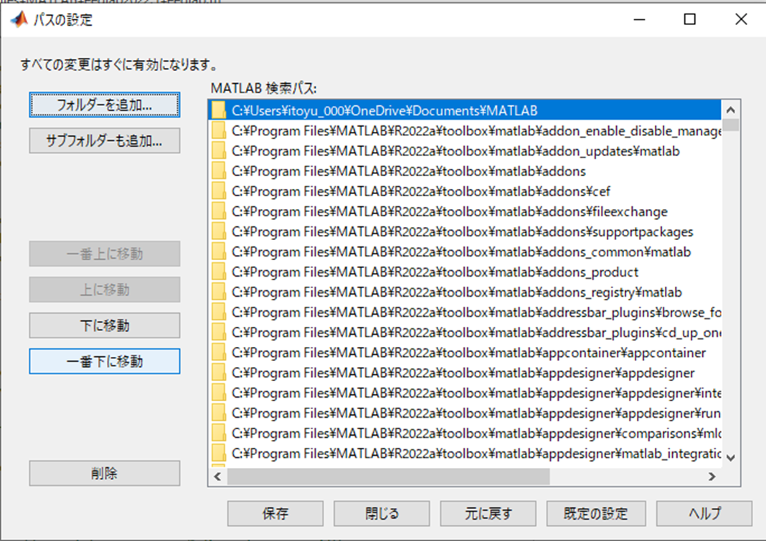This screenshot has width=766, height=541.
Task: Select the appdesigner\matlab_integratic path entry
Action: (465, 454)
